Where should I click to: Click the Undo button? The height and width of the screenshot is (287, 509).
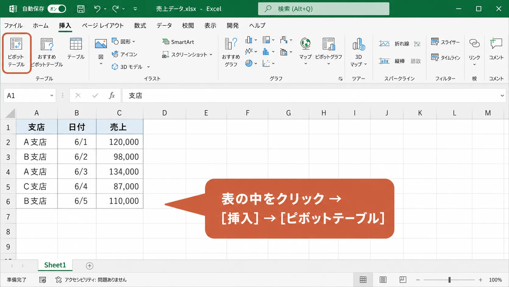click(x=97, y=9)
